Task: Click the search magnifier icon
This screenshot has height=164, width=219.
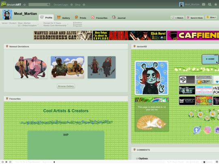Action: point(49,4)
